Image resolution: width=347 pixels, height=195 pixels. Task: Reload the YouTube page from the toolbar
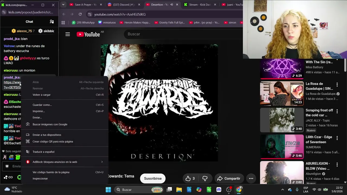click(80, 14)
